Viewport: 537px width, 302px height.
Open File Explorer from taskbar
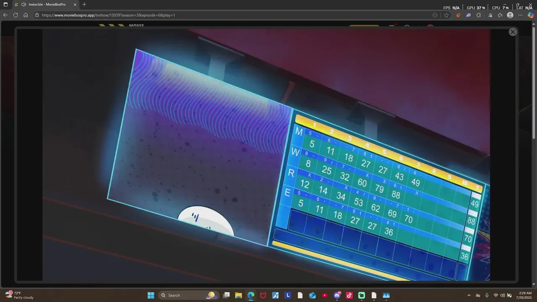(238, 295)
